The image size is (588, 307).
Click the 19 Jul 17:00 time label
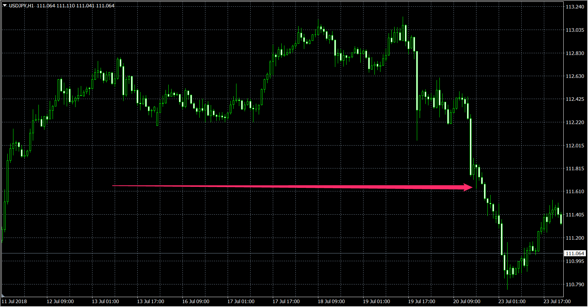point(422,301)
